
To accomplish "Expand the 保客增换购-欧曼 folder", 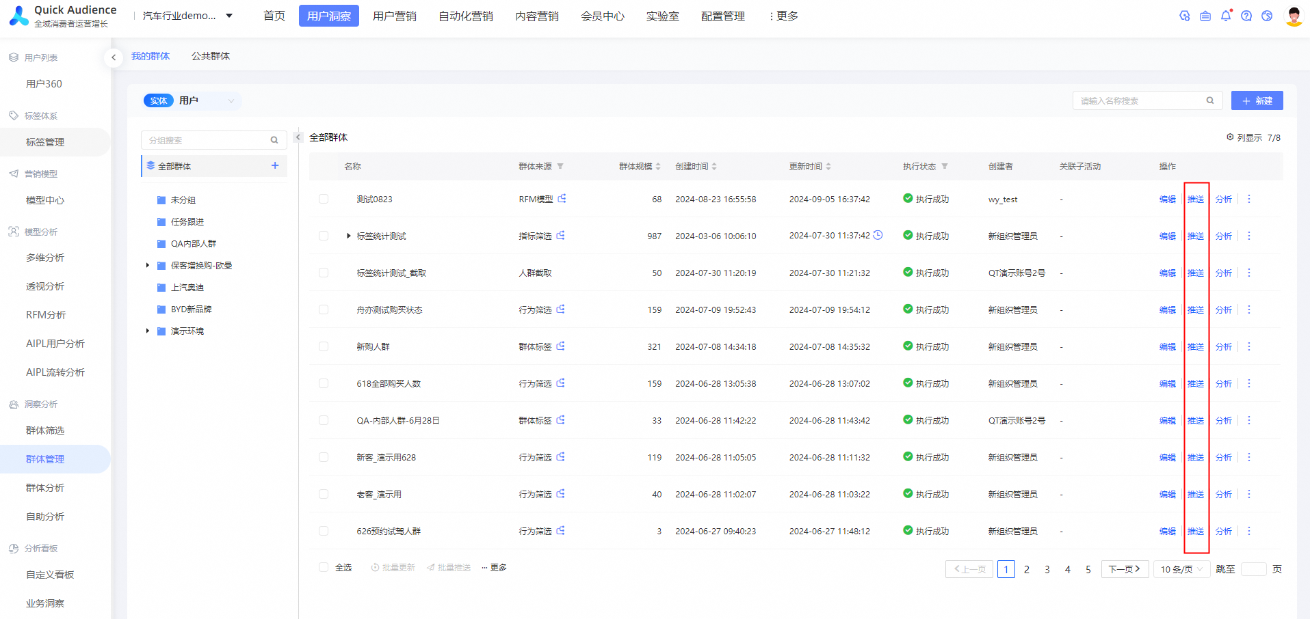I will [147, 265].
